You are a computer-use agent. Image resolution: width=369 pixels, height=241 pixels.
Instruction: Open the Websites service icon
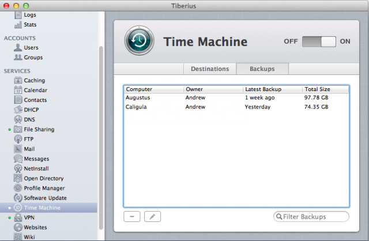coord(18,227)
